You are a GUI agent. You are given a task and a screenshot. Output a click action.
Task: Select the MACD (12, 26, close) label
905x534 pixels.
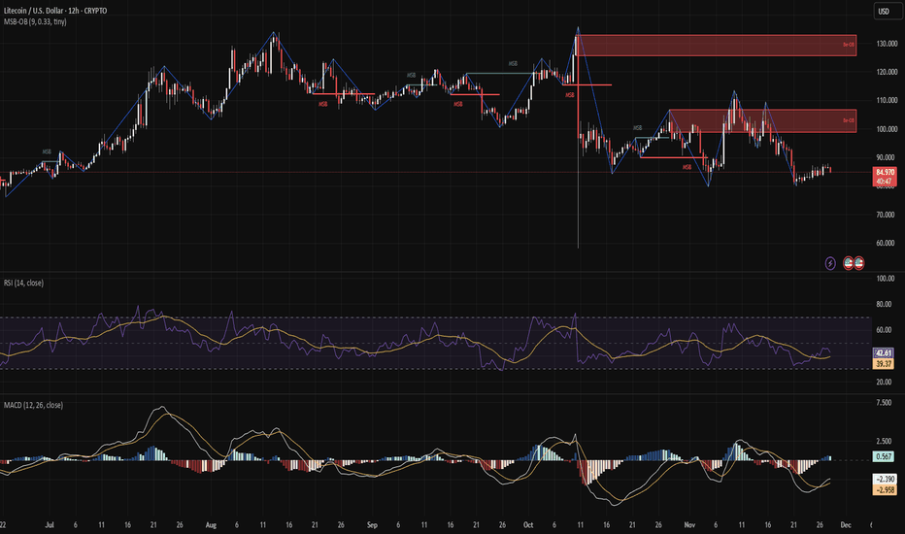point(37,404)
